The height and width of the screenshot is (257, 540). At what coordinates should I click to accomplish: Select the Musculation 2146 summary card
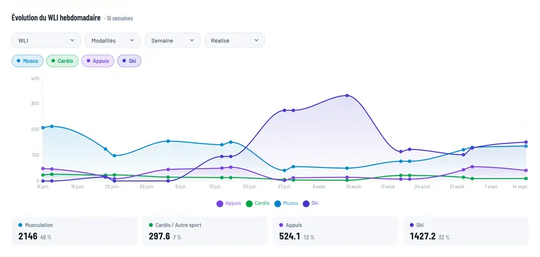pos(74,231)
